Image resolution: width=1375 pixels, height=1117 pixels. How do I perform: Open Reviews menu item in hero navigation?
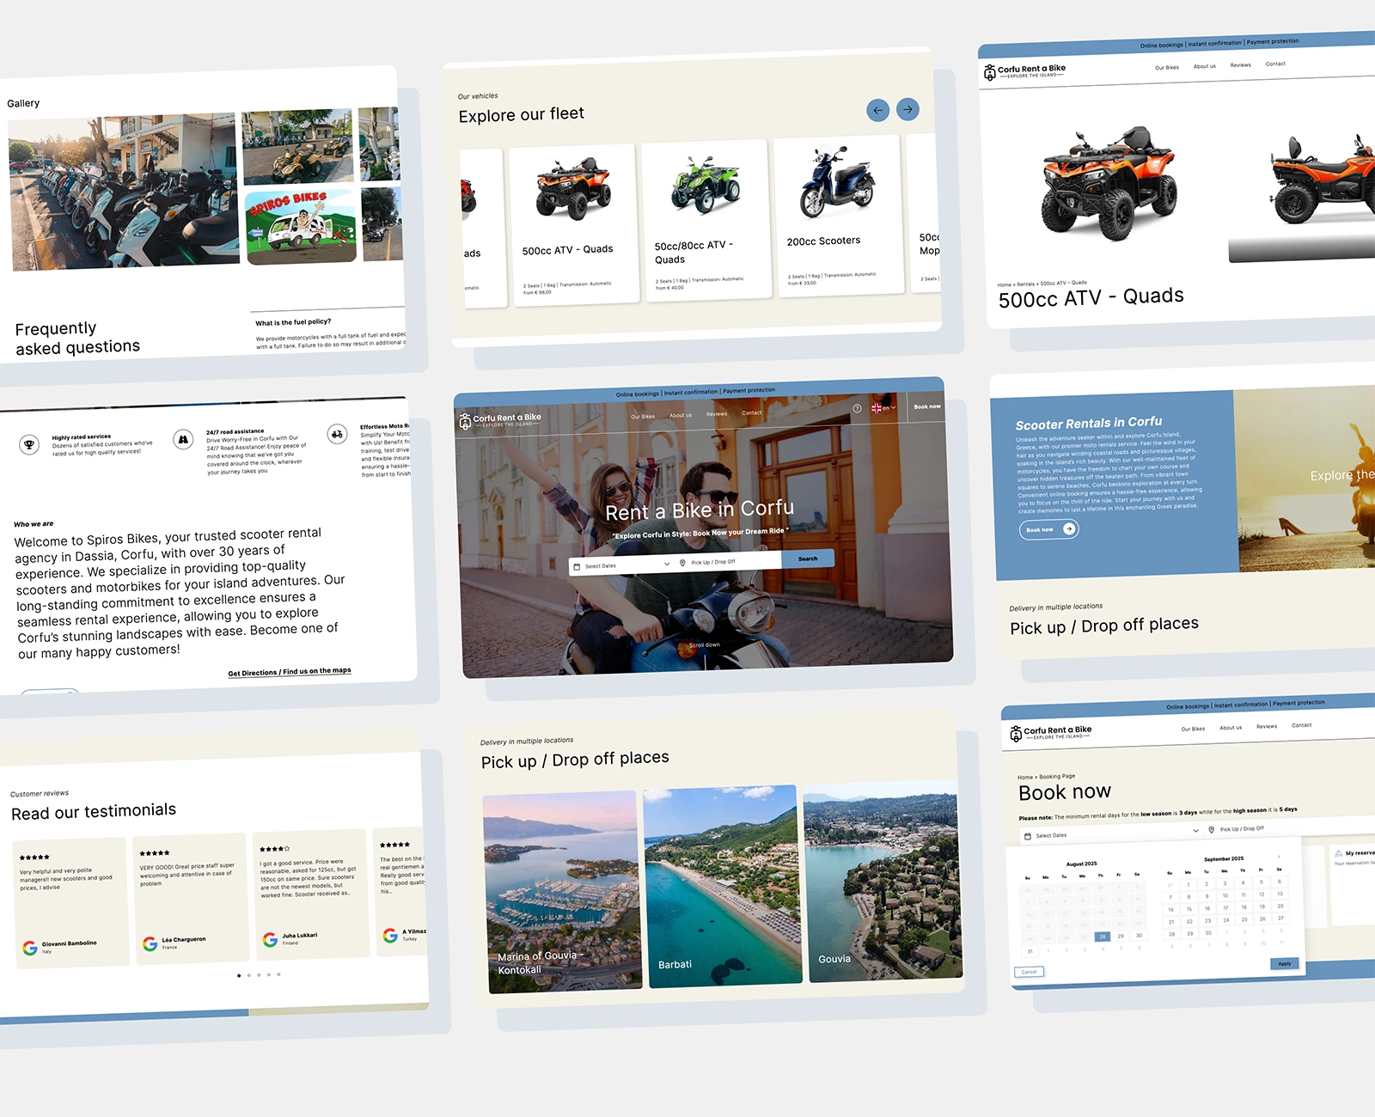point(717,414)
